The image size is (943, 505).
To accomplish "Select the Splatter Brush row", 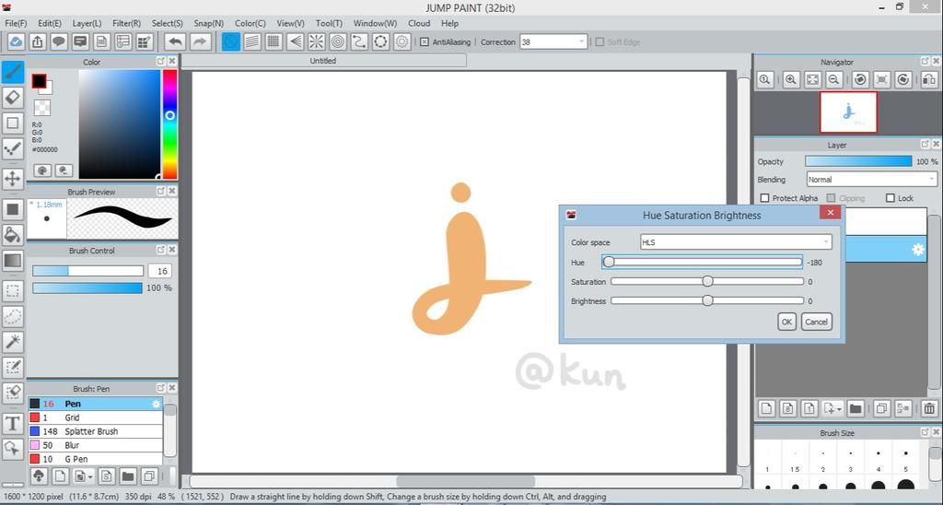I will pyautogui.click(x=95, y=431).
